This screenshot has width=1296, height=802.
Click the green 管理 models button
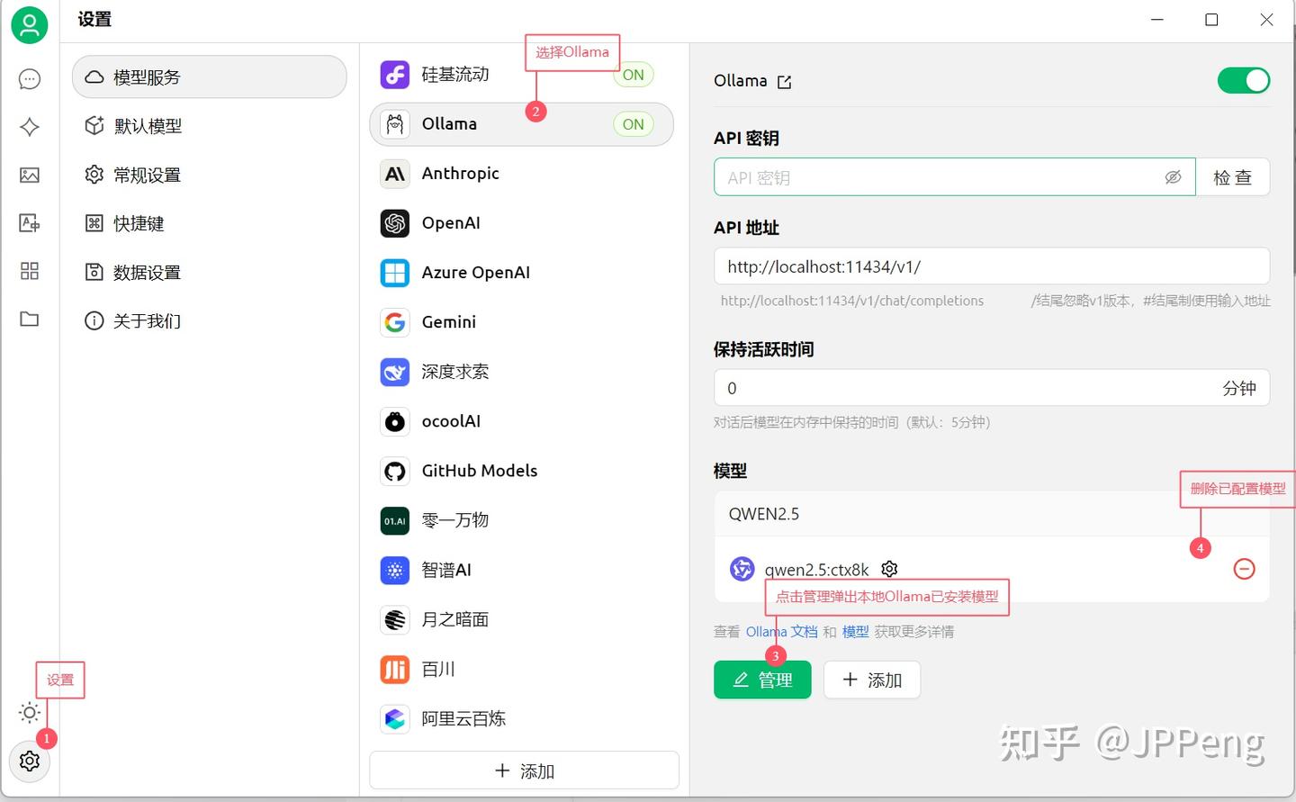762,680
